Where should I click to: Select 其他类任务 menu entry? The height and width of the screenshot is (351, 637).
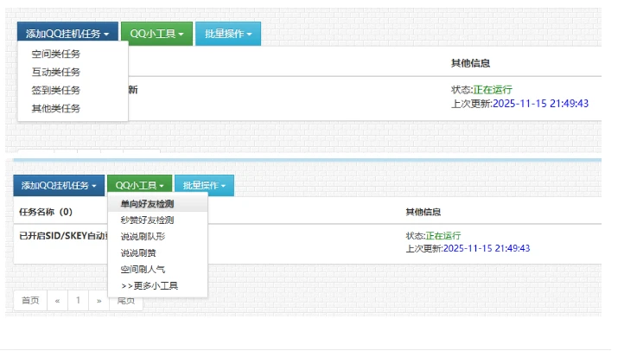pyautogui.click(x=73, y=108)
